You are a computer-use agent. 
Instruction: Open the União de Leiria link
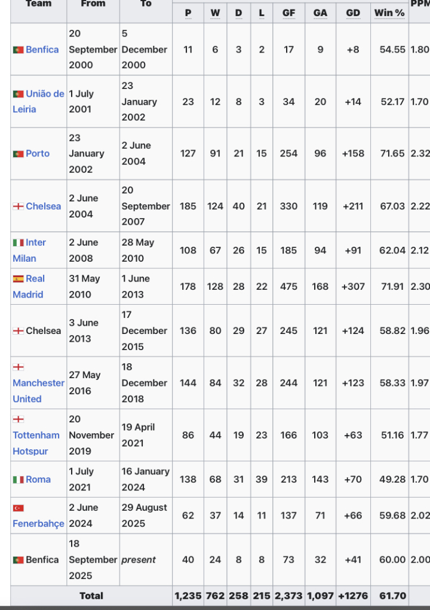pos(38,102)
